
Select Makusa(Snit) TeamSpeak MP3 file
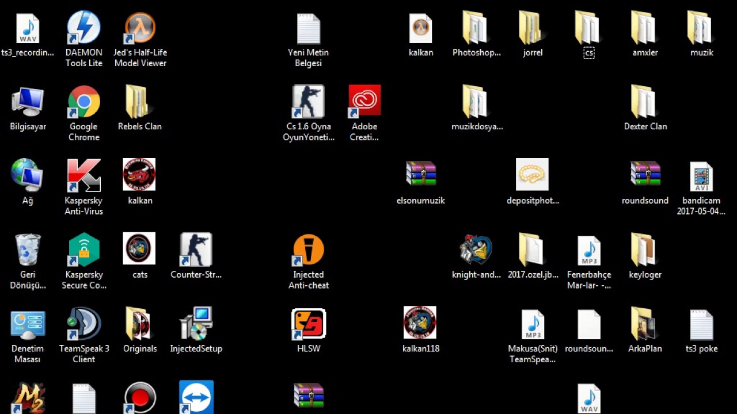click(x=533, y=325)
